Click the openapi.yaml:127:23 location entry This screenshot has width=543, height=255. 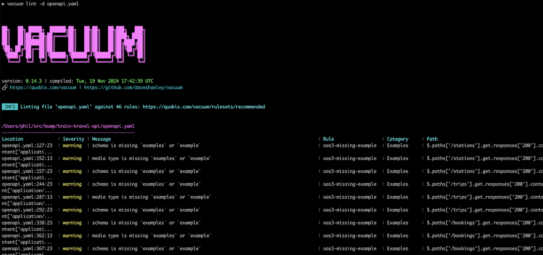[x=27, y=146]
